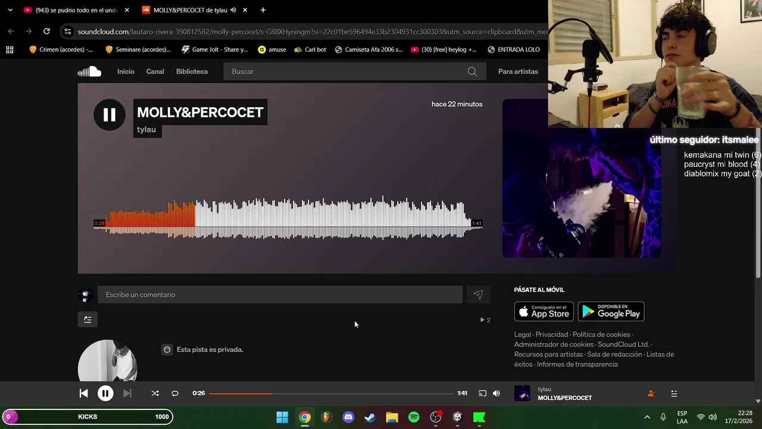Expand the system tray hidden icons chevron
Viewport: 762px width, 429px height.
[x=647, y=417]
